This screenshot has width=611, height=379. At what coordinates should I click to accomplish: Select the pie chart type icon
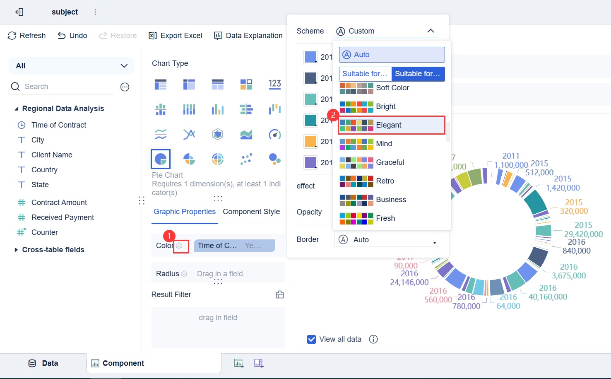(161, 159)
